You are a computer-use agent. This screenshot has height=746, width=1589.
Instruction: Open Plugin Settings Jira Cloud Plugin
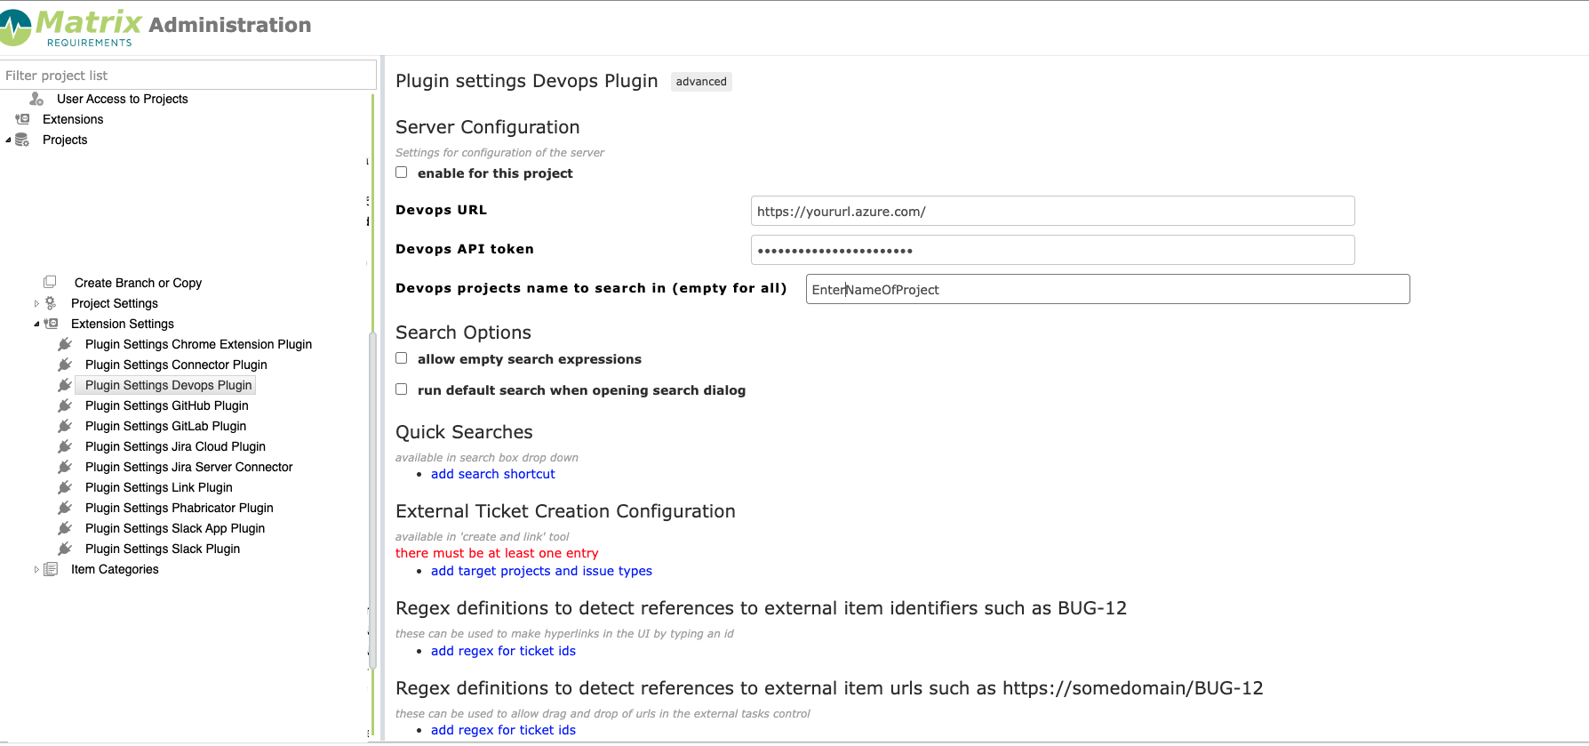point(175,446)
